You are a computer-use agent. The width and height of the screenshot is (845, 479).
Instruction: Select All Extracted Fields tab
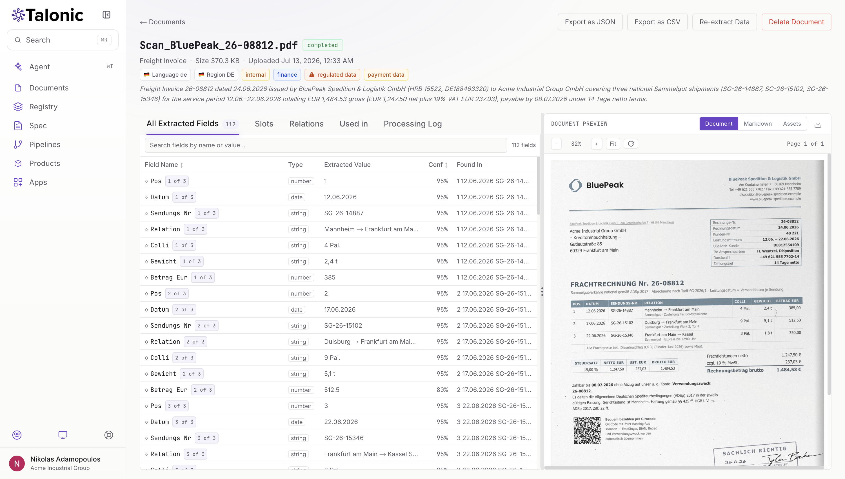click(x=192, y=124)
